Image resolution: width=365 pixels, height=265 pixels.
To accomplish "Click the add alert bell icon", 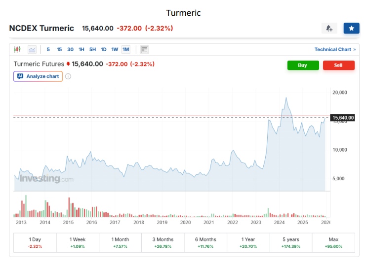I will pyautogui.click(x=329, y=28).
